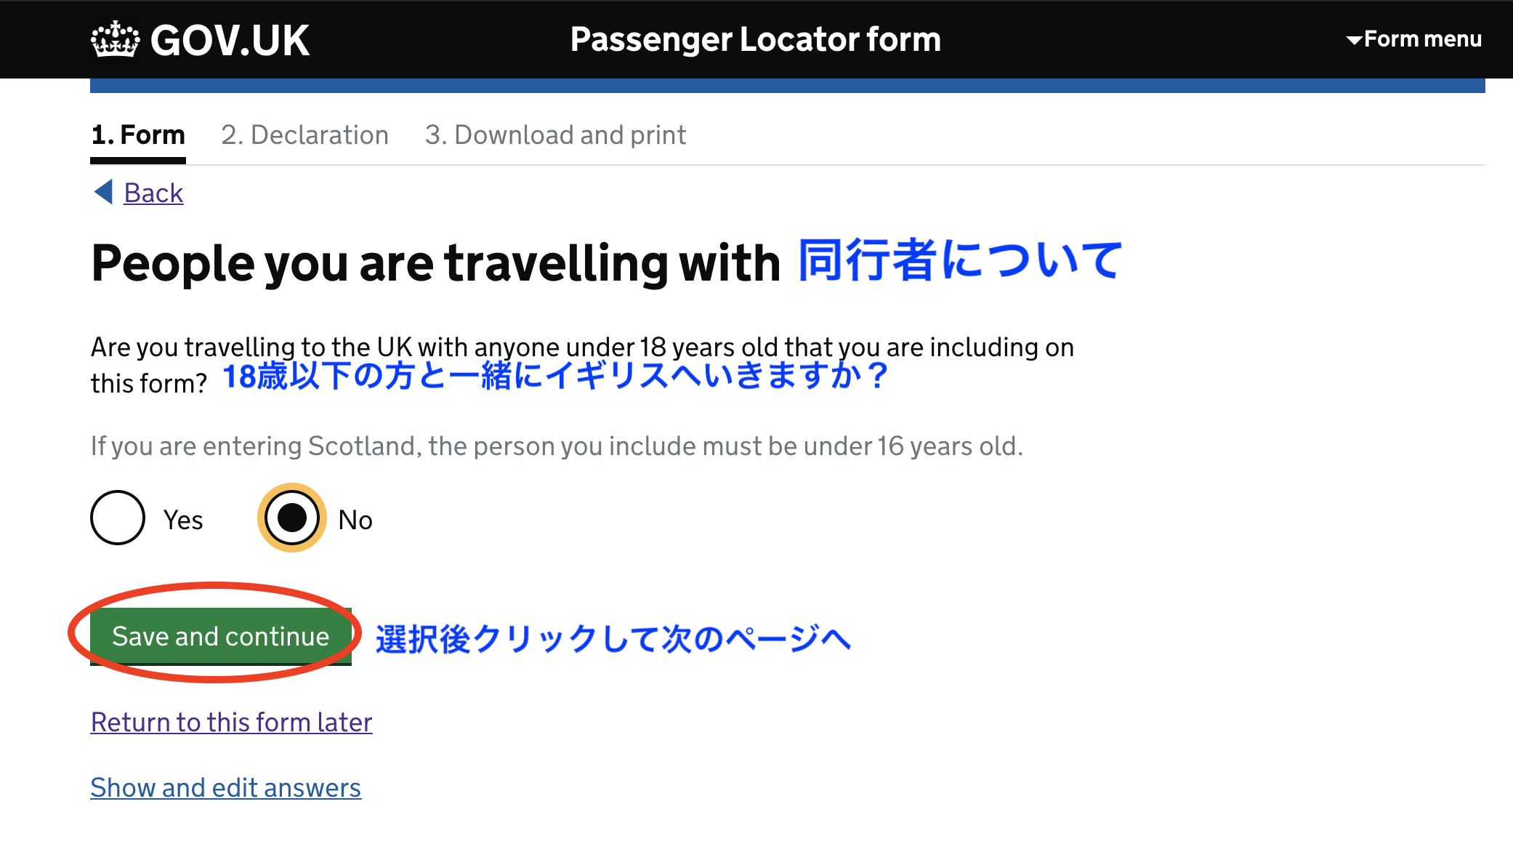Switch to the 1. Form step tab
1513x852 pixels.
[138, 135]
